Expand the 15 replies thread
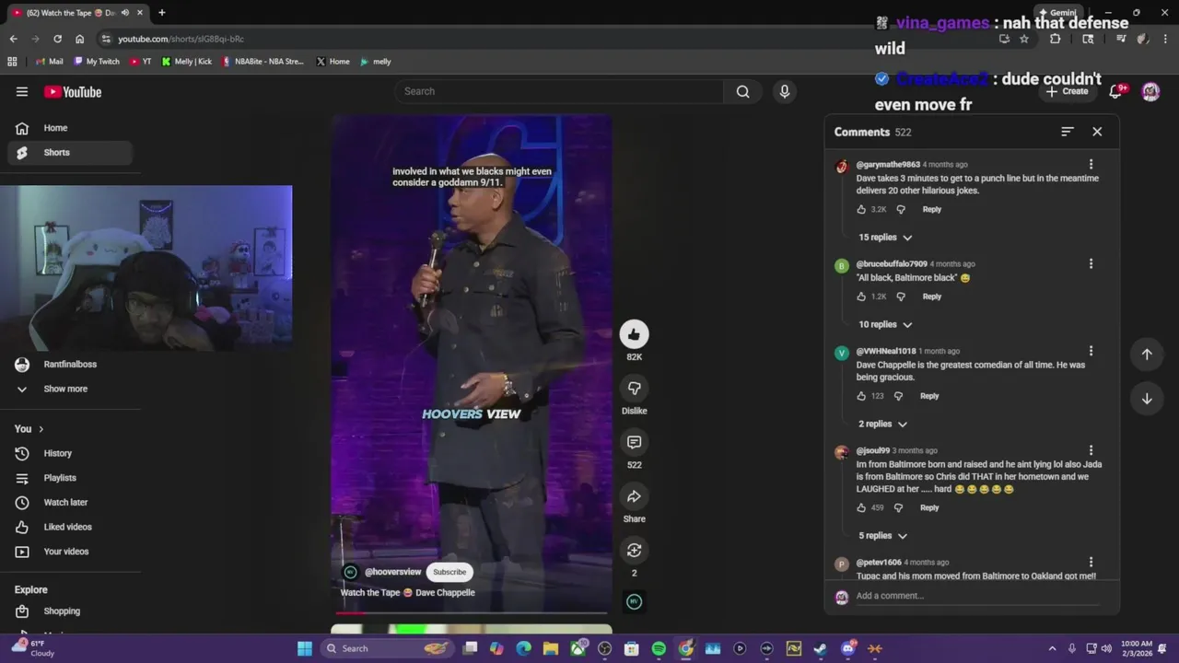The image size is (1179, 663). [885, 238]
